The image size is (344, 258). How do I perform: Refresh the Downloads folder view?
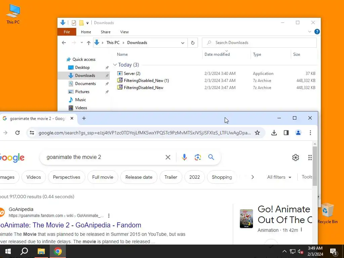pos(192,43)
